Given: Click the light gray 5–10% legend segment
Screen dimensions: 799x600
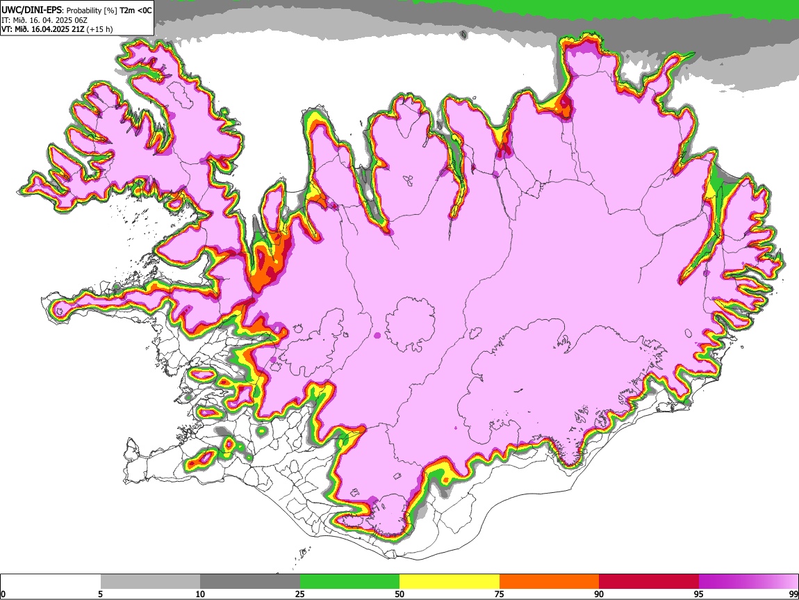Looking at the screenshot, I should 150,582.
